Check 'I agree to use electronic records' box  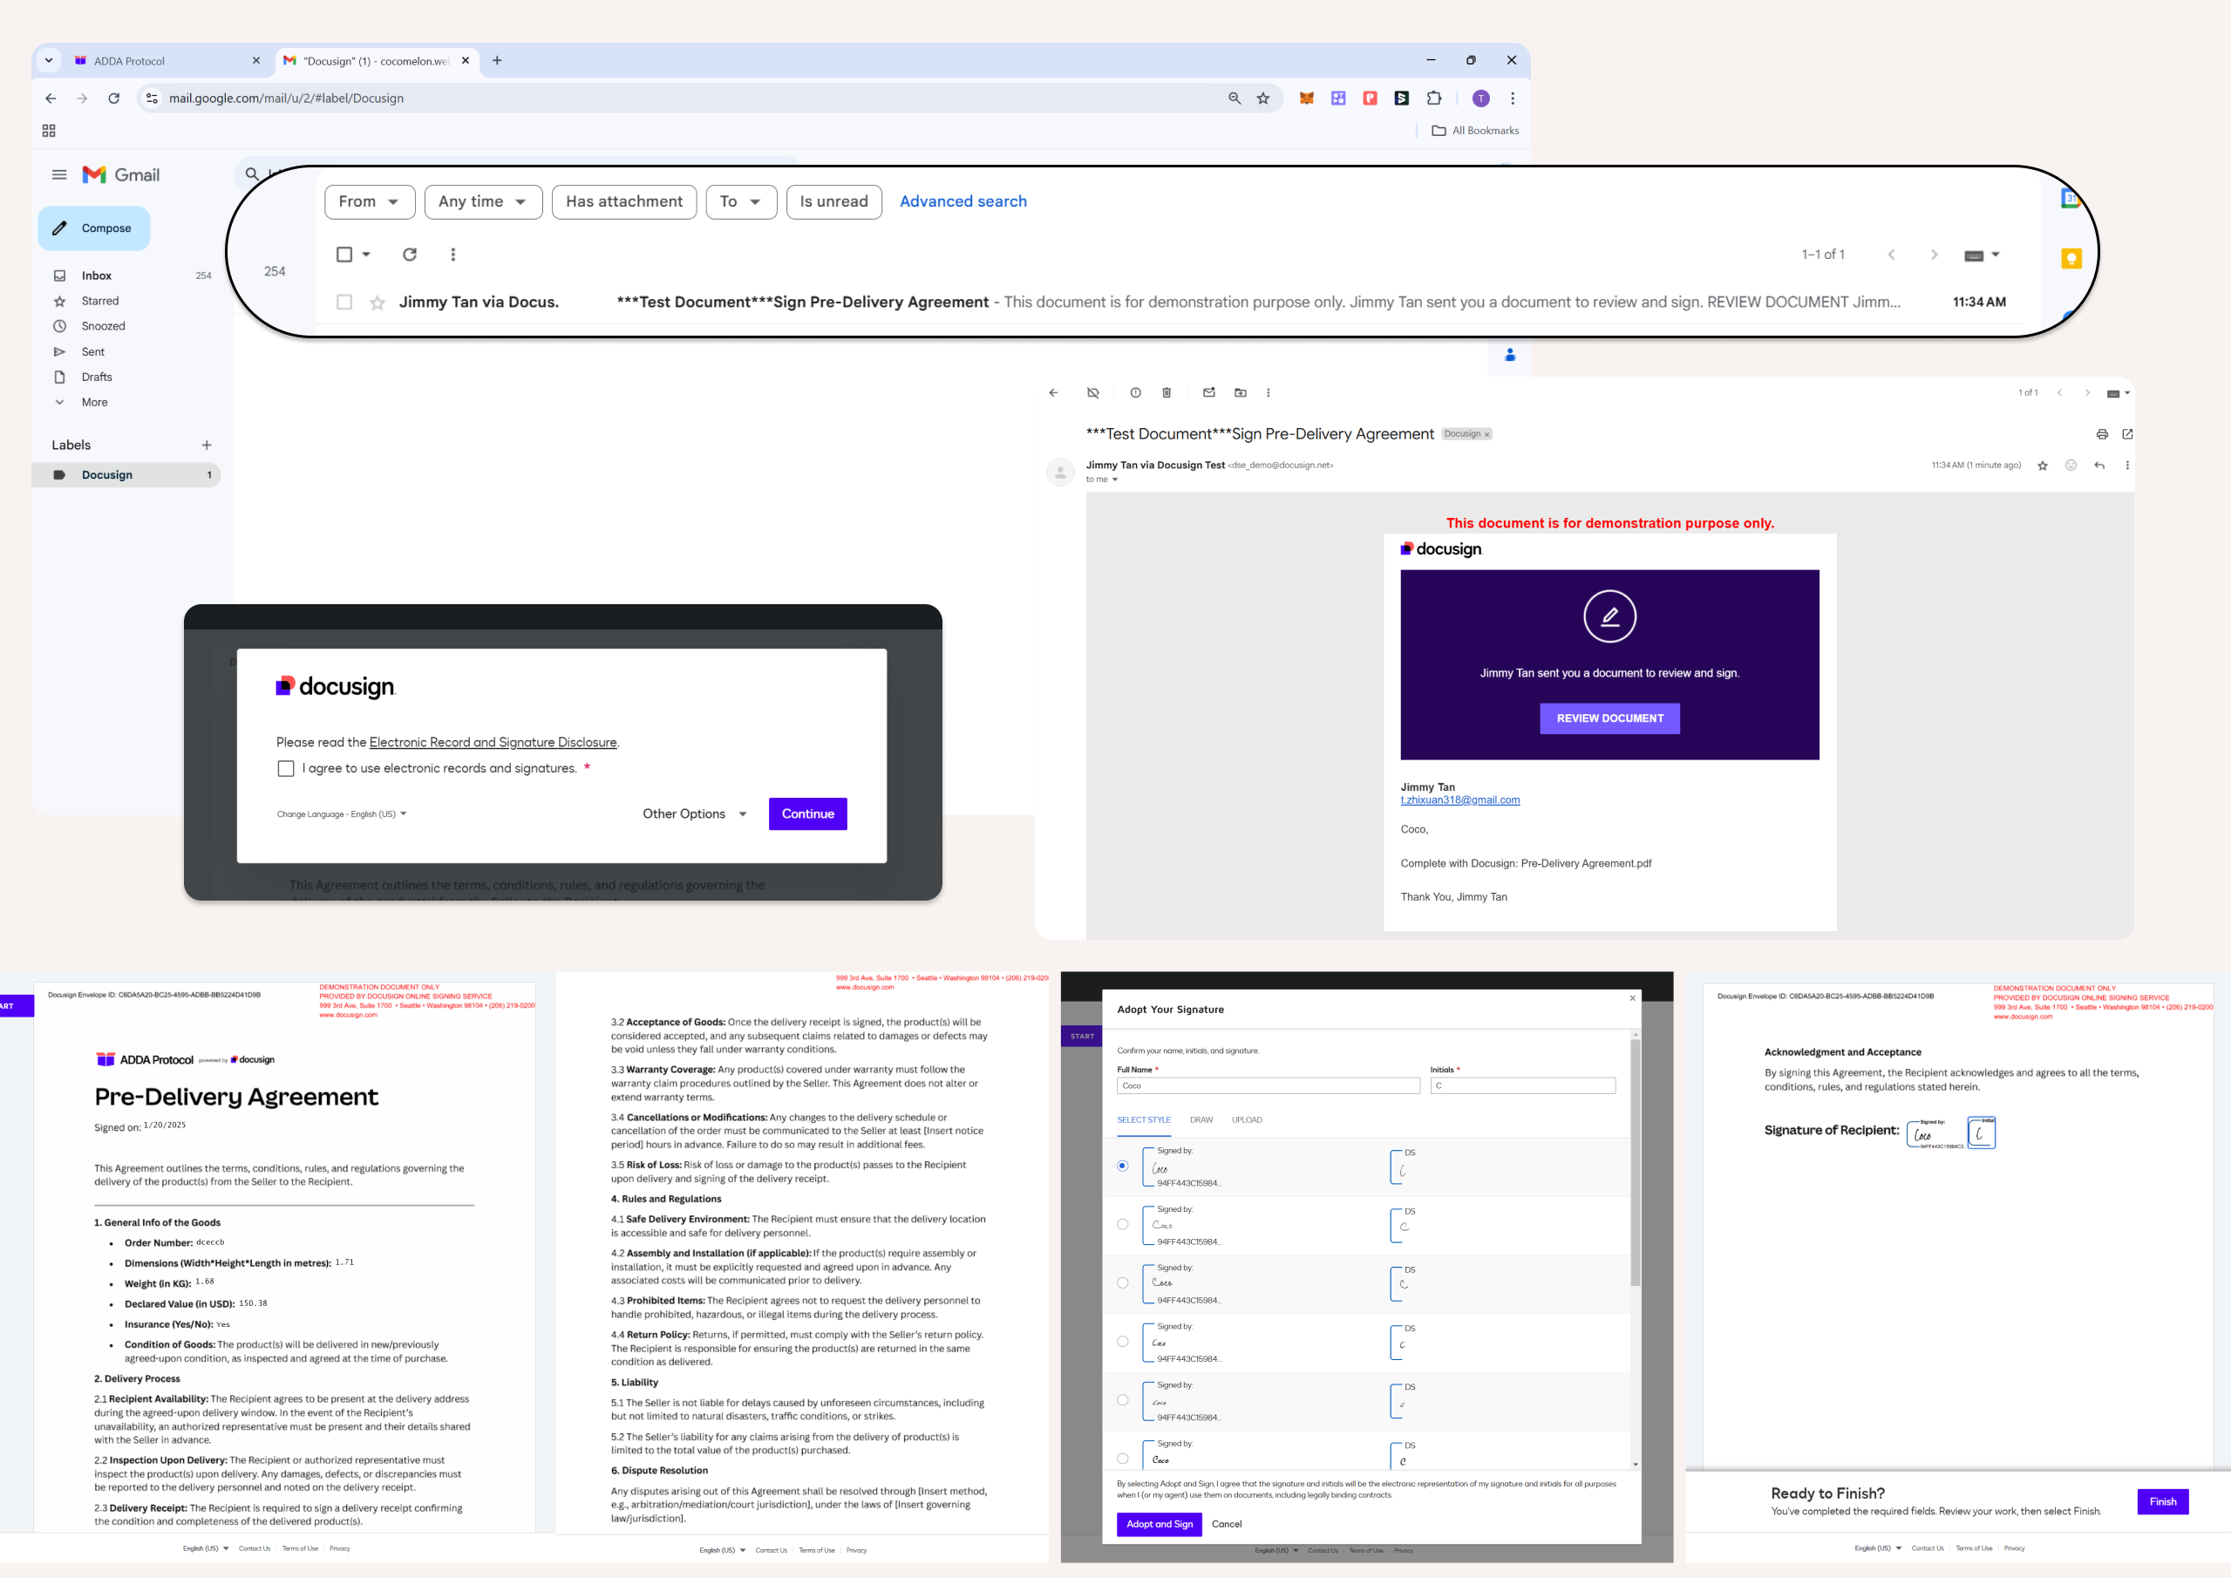(286, 769)
